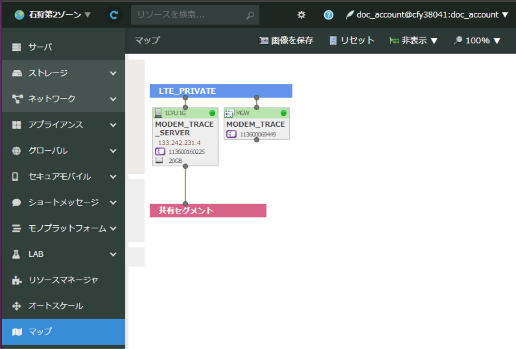The width and height of the screenshot is (516, 349).
Task: Click into the リソースを検索 search field
Action: 189,15
